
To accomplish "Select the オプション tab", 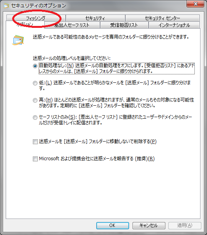I will click(25, 24).
